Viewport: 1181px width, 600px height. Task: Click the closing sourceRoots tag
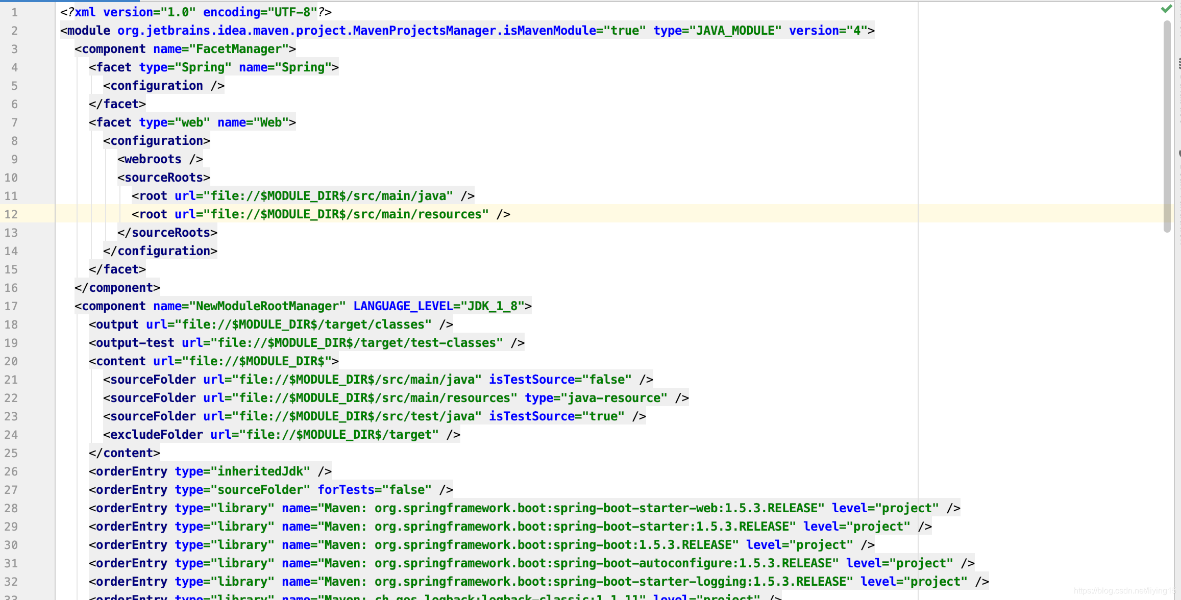pos(167,233)
